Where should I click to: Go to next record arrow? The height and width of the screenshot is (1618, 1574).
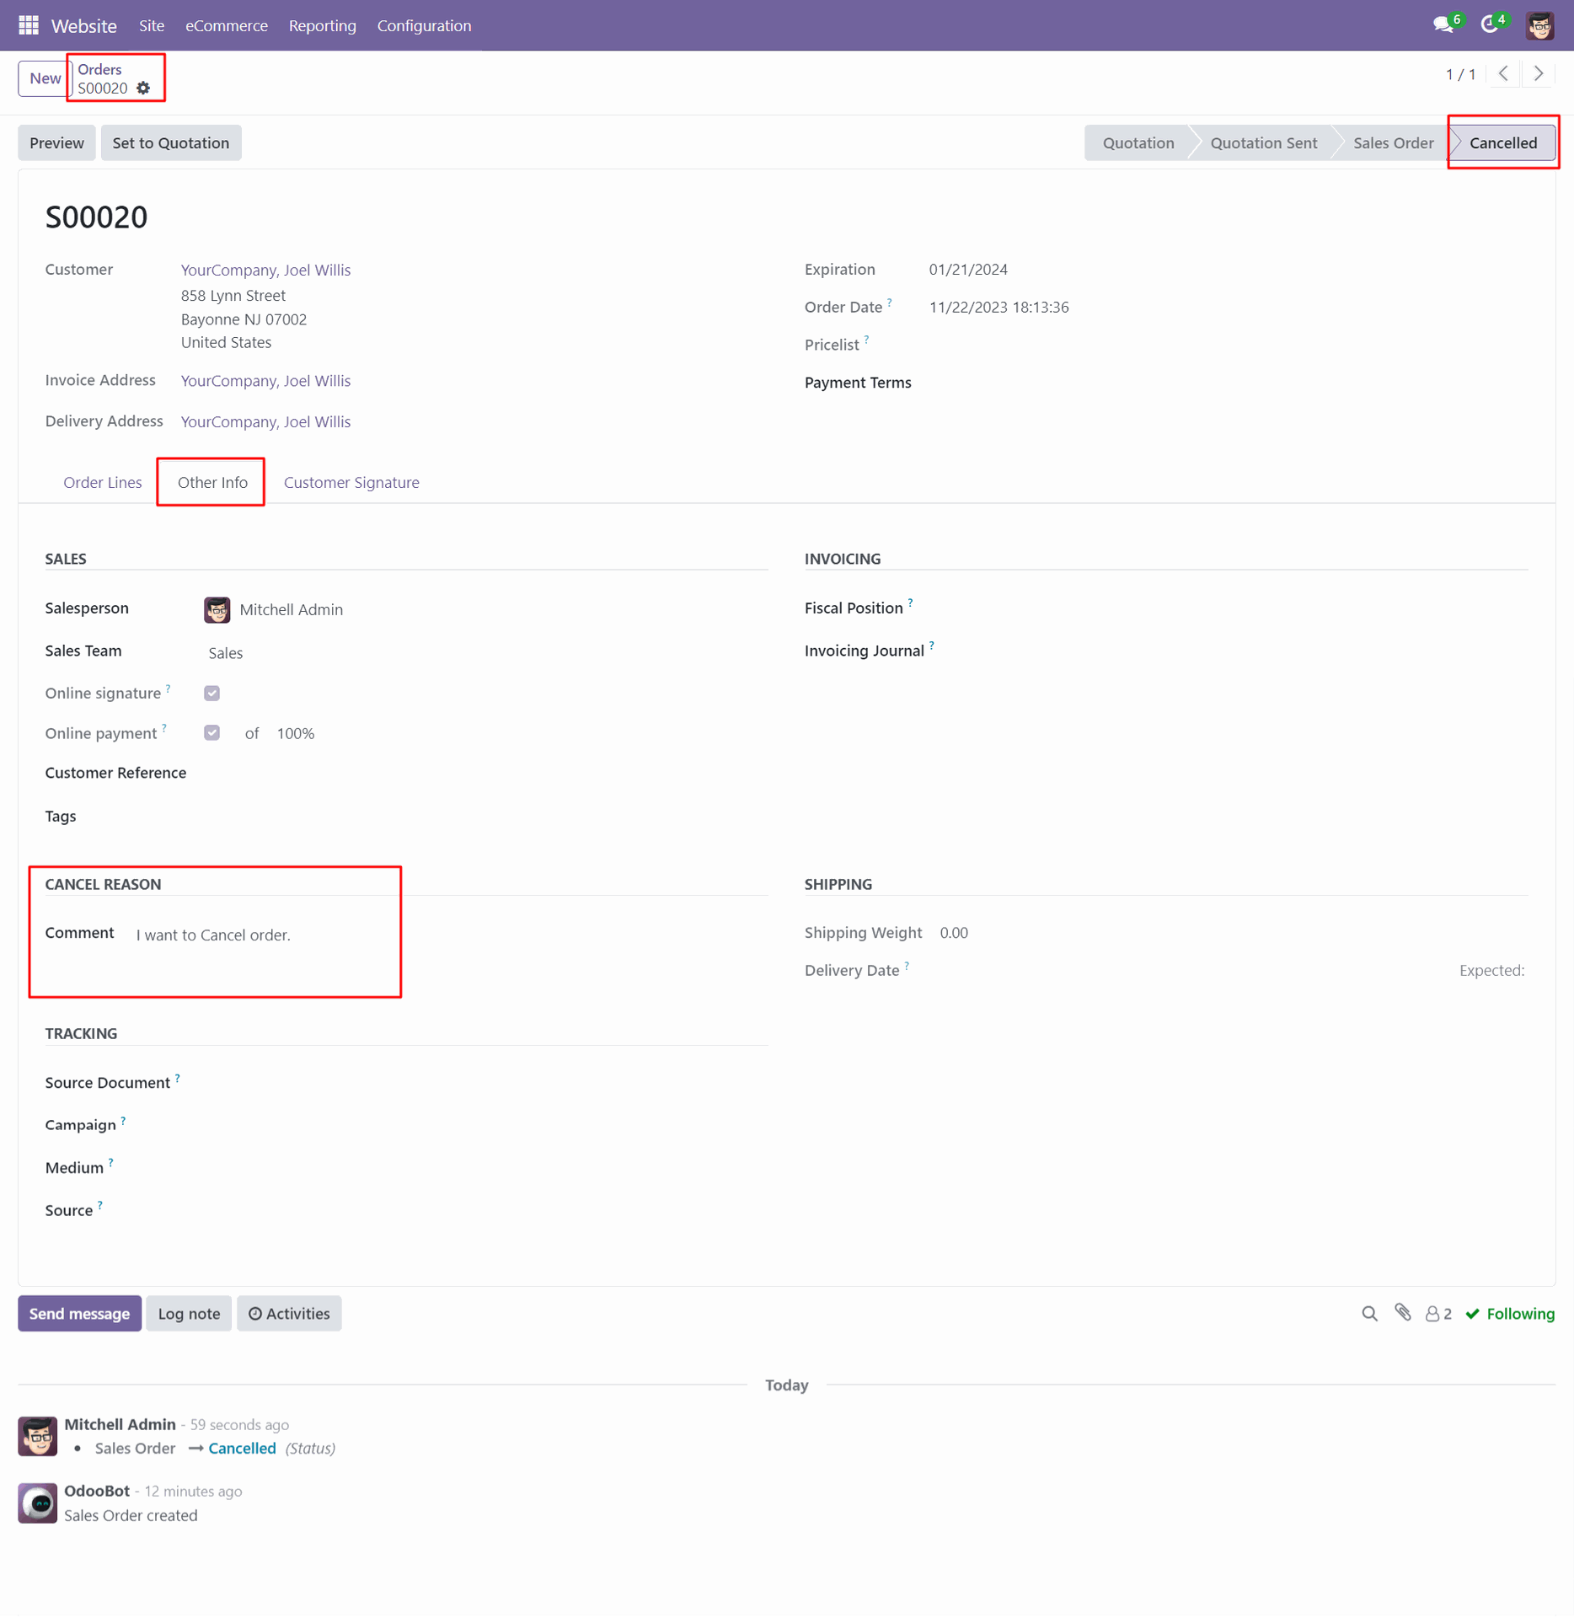(1538, 74)
